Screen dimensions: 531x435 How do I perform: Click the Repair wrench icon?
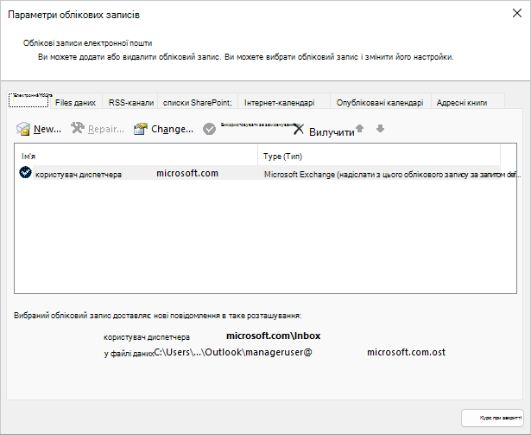[x=78, y=128]
